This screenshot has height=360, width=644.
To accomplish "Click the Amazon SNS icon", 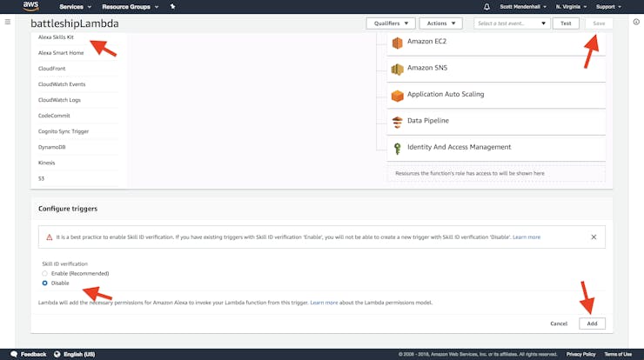I will click(397, 70).
